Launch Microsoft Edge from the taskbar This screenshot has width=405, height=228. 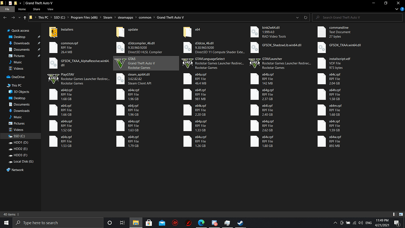(201, 222)
